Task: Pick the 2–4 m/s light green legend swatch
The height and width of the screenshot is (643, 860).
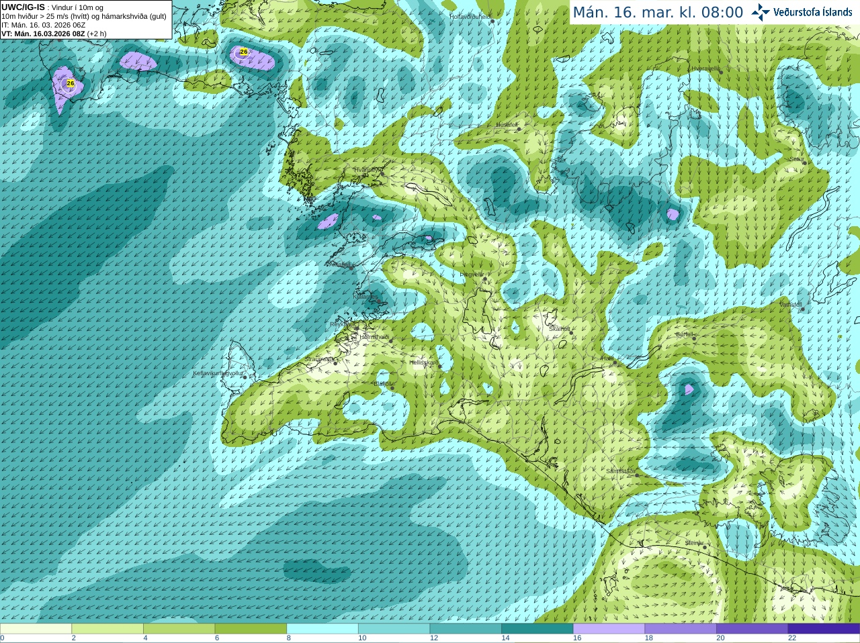Action: tap(107, 628)
